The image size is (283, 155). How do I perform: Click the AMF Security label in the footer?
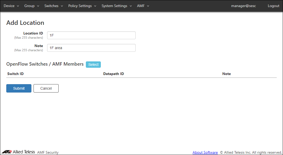coord(48,152)
